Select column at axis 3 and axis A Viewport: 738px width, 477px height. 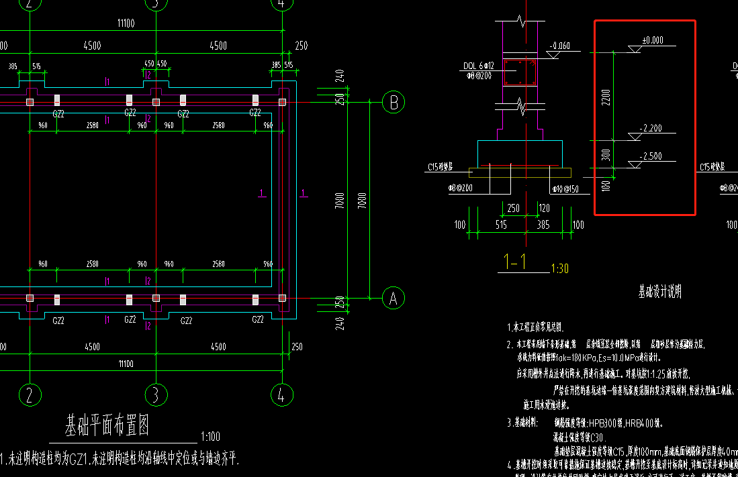click(156, 299)
